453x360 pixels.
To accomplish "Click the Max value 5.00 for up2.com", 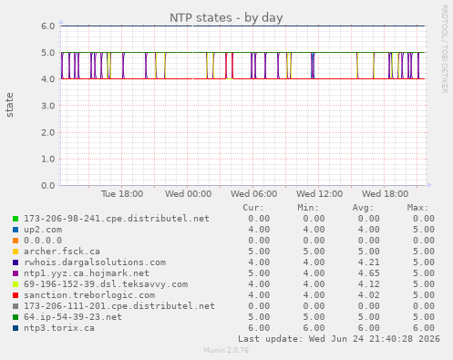I will pos(424,230).
